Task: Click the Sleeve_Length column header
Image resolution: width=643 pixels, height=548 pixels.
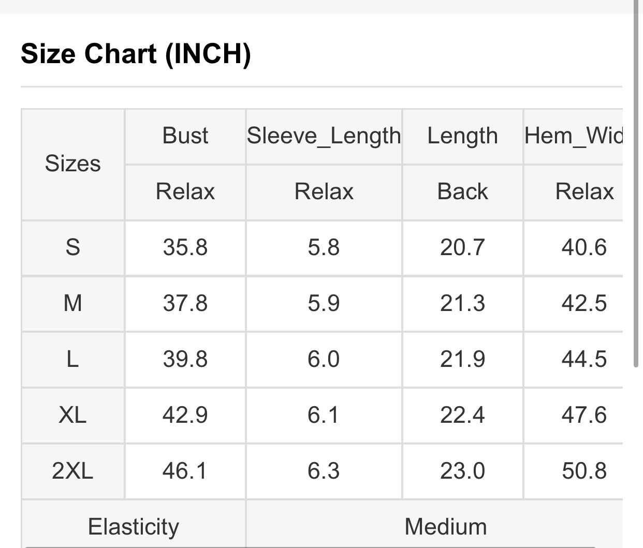Action: [x=324, y=136]
